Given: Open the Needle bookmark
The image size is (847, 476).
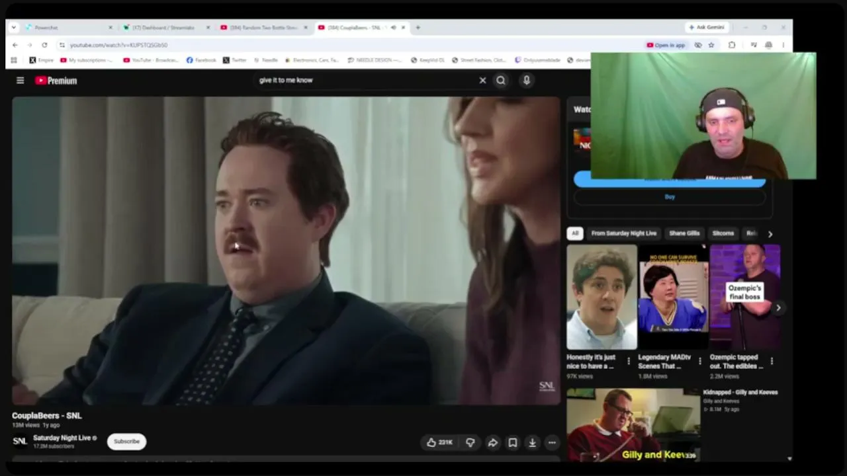Looking at the screenshot, I should pos(265,60).
